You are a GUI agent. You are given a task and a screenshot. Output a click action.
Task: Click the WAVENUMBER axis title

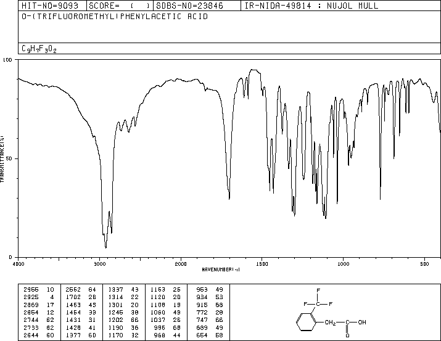coord(221,269)
